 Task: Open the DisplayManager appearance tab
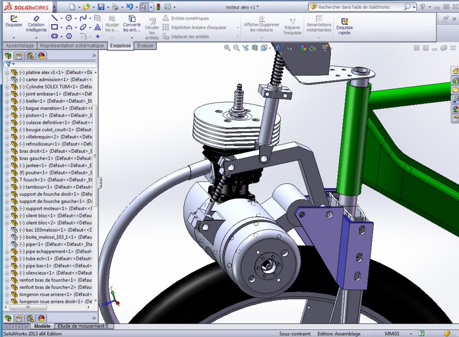[41, 56]
